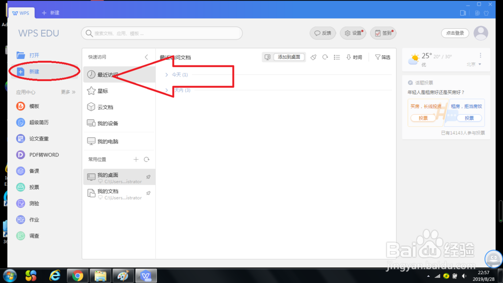The width and height of the screenshot is (503, 283).
Task: Change weather city 北京 dropdown
Action: (474, 64)
